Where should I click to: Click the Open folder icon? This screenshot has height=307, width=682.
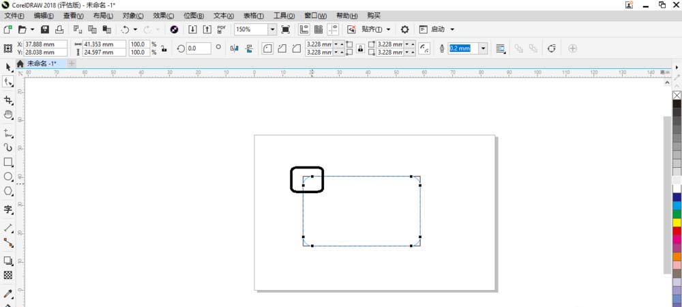click(23, 29)
